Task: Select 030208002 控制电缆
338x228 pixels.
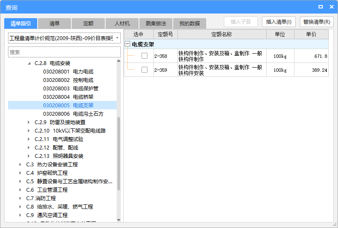Action: click(68, 80)
